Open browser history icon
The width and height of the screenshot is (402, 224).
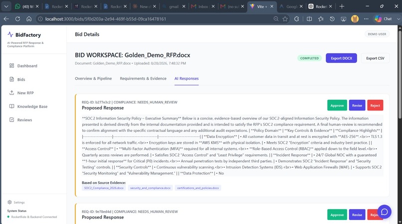click(x=332, y=19)
